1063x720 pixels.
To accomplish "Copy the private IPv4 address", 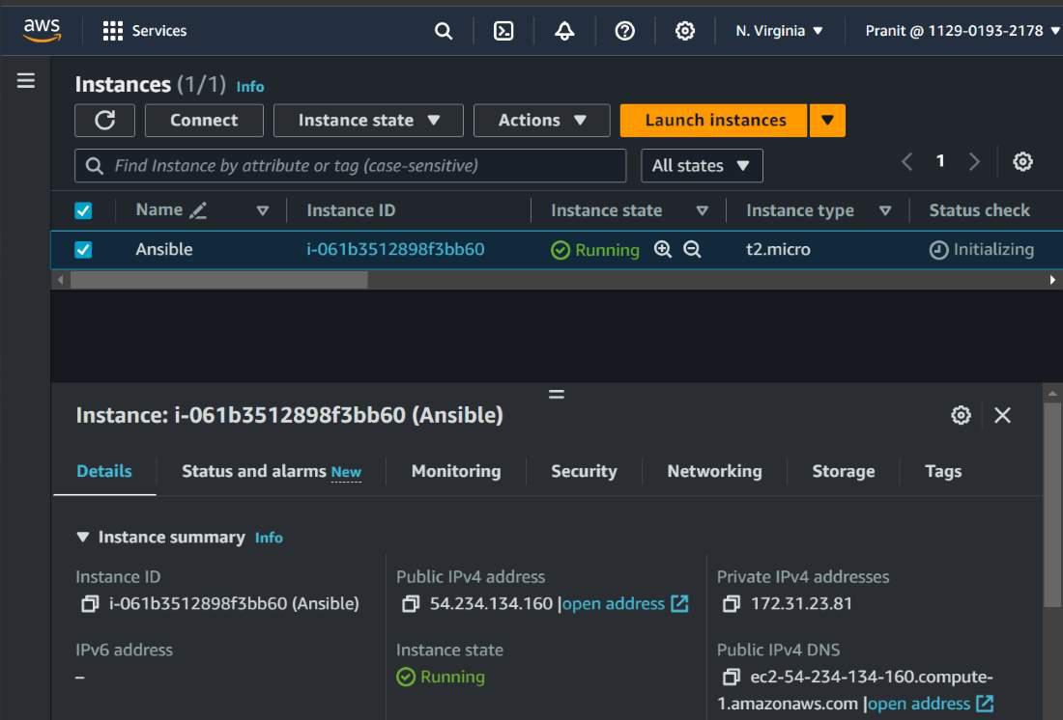I will tap(732, 604).
